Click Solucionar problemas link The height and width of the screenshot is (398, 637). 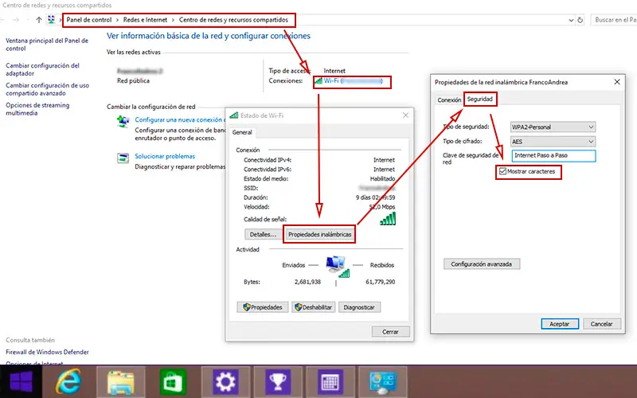pos(165,156)
